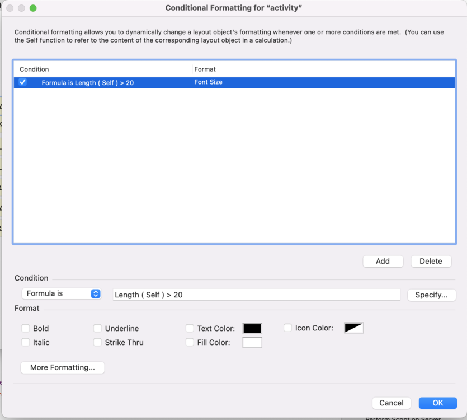Cancel the conditional formatting dialog

(391, 403)
